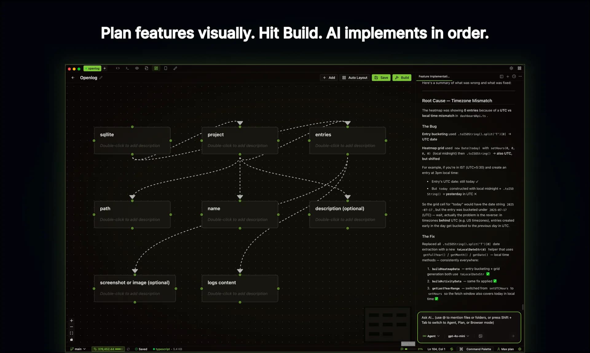The width and height of the screenshot is (590, 353).
Task: Open the gpt-4o-mini model dropdown
Action: (x=458, y=336)
